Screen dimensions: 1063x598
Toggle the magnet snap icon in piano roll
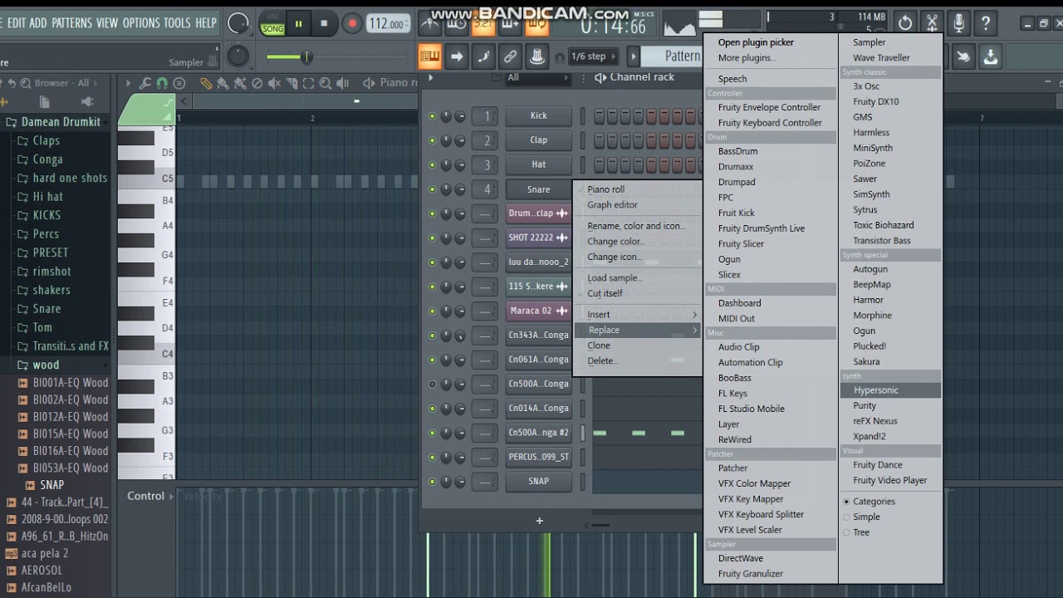coord(162,83)
